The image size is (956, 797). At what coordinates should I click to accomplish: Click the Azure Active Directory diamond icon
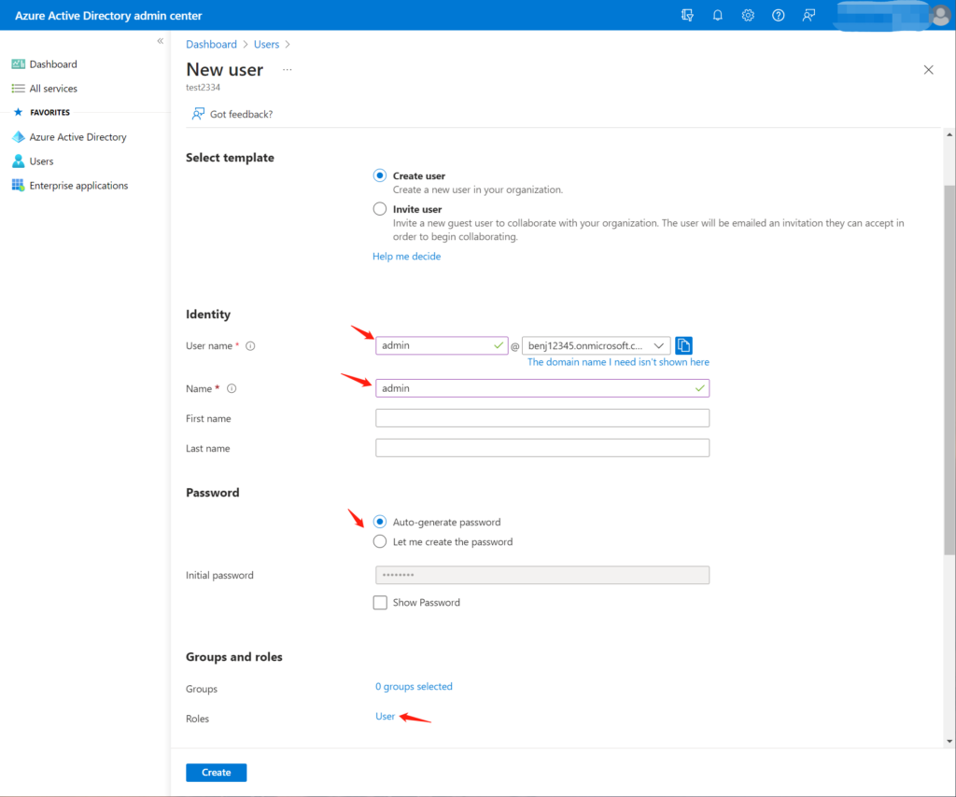click(19, 137)
